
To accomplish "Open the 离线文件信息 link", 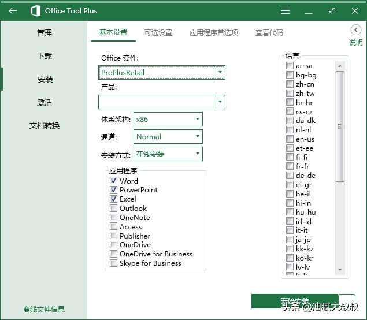I will click(x=44, y=309).
